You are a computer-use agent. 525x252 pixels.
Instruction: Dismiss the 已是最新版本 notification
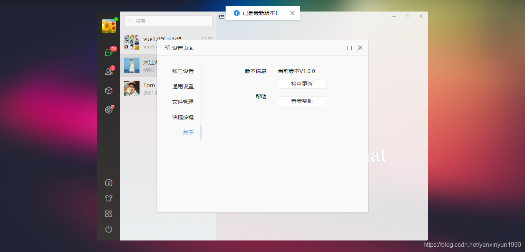[x=292, y=13]
